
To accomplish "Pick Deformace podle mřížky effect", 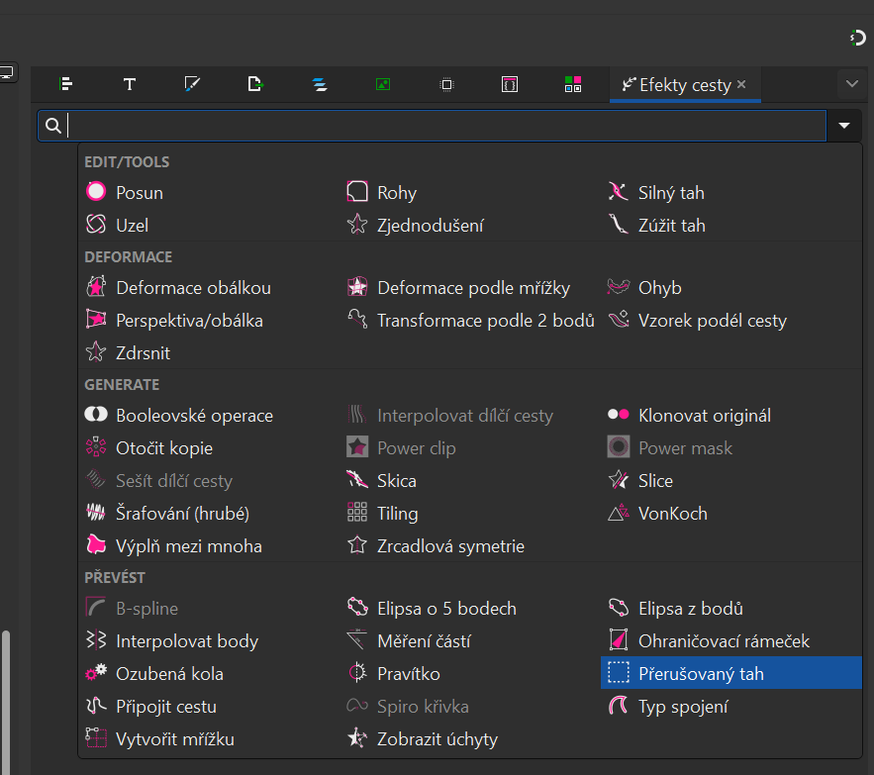I will (473, 288).
